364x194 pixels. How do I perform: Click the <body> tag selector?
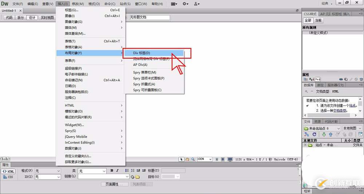point(5,159)
